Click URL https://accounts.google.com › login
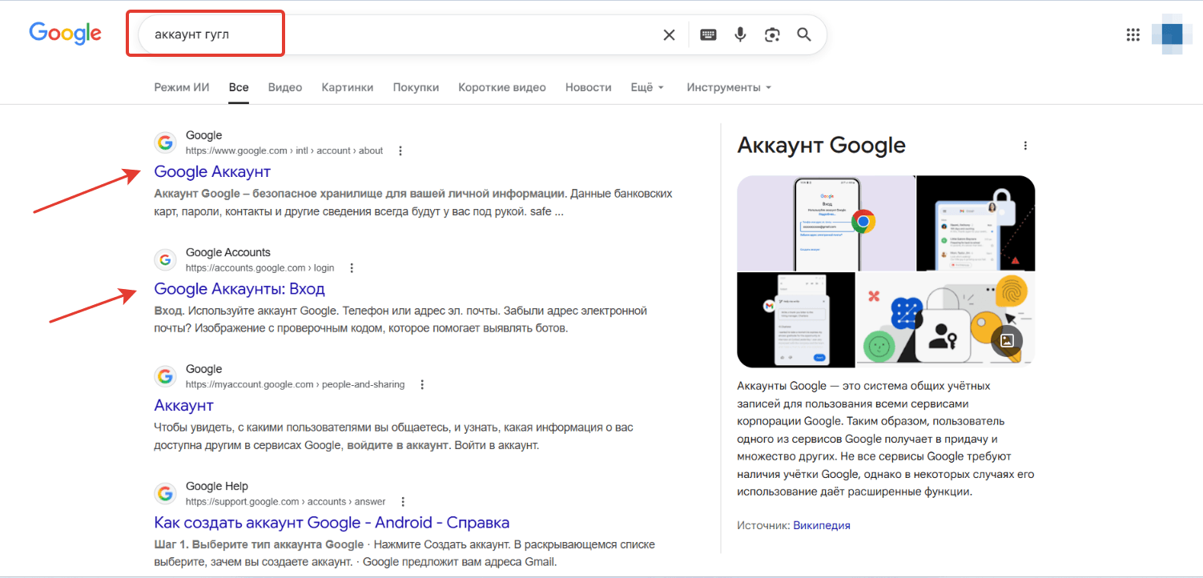1203x578 pixels. pos(260,267)
